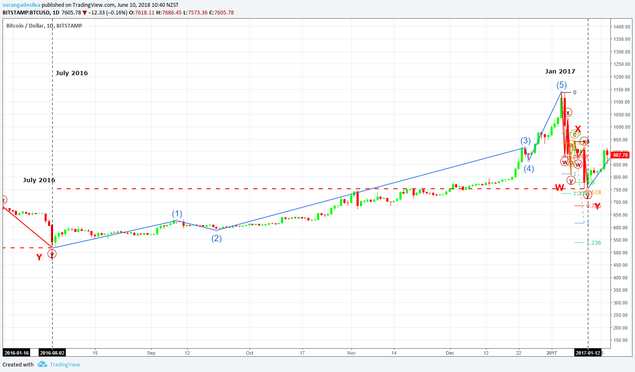Click the L:7573.36 low value in header
Viewport: 635px width, 372px height.
[x=196, y=13]
